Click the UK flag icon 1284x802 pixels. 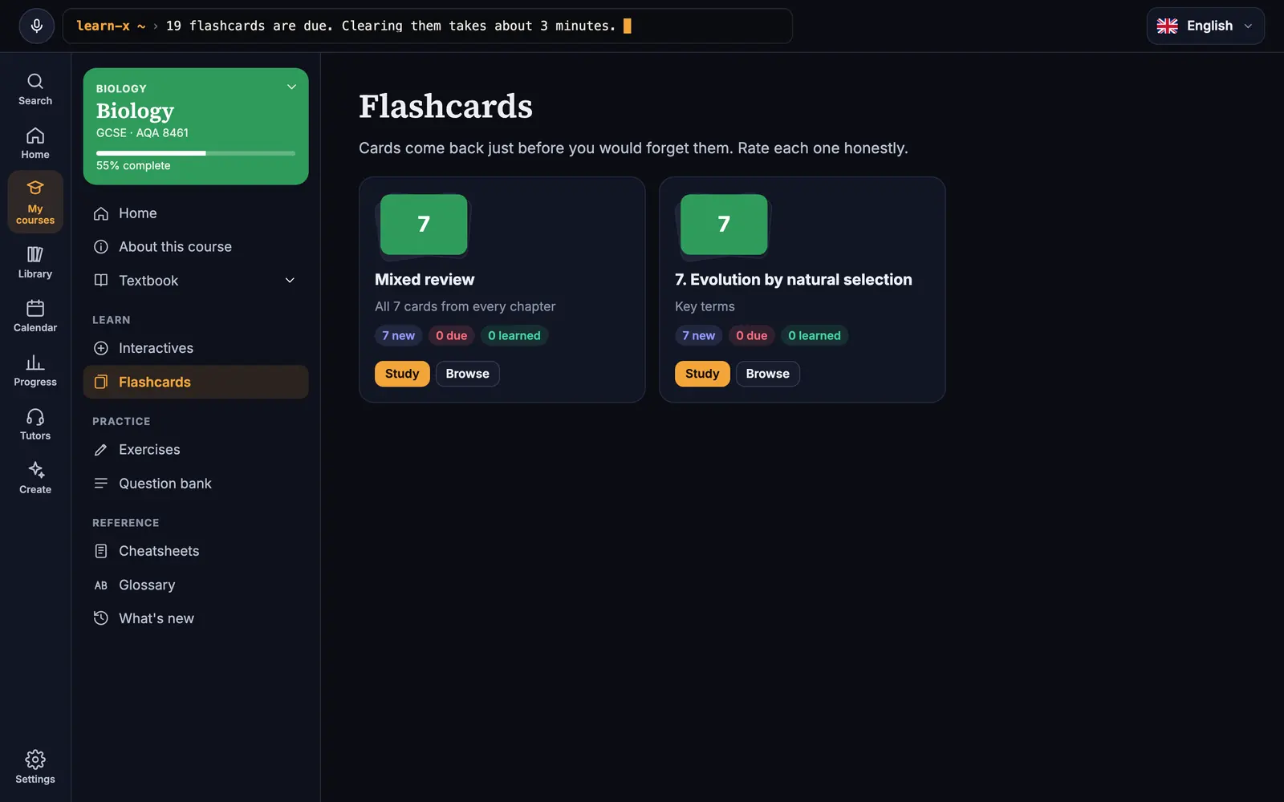click(x=1167, y=26)
